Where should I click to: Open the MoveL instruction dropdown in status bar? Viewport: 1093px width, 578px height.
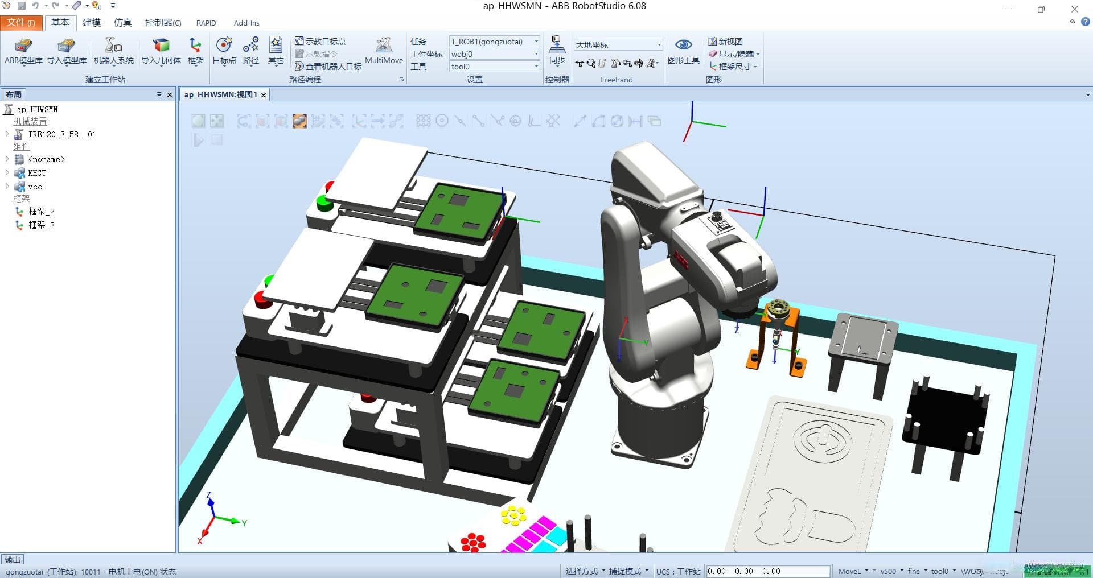pos(853,571)
